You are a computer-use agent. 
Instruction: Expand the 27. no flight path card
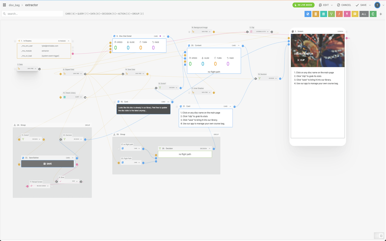click(x=139, y=149)
